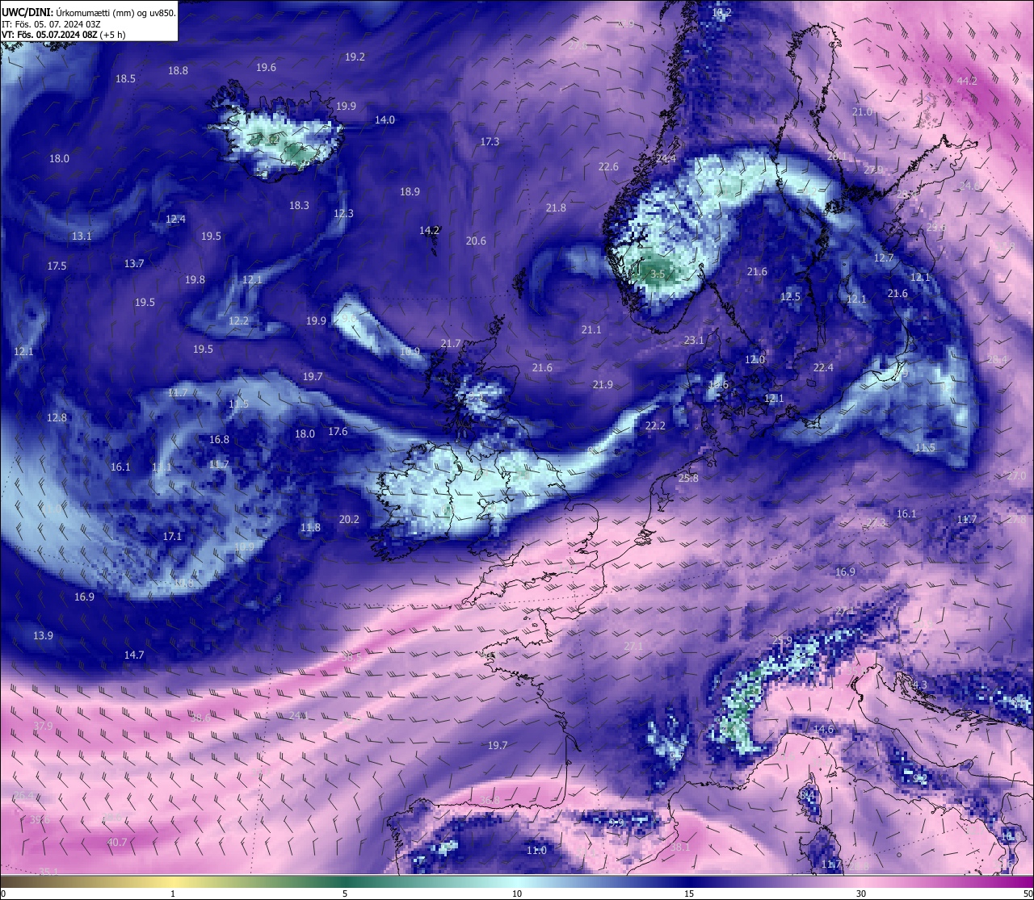
Task: Select the 21.7 value north of Scotland
Action: 451,344
